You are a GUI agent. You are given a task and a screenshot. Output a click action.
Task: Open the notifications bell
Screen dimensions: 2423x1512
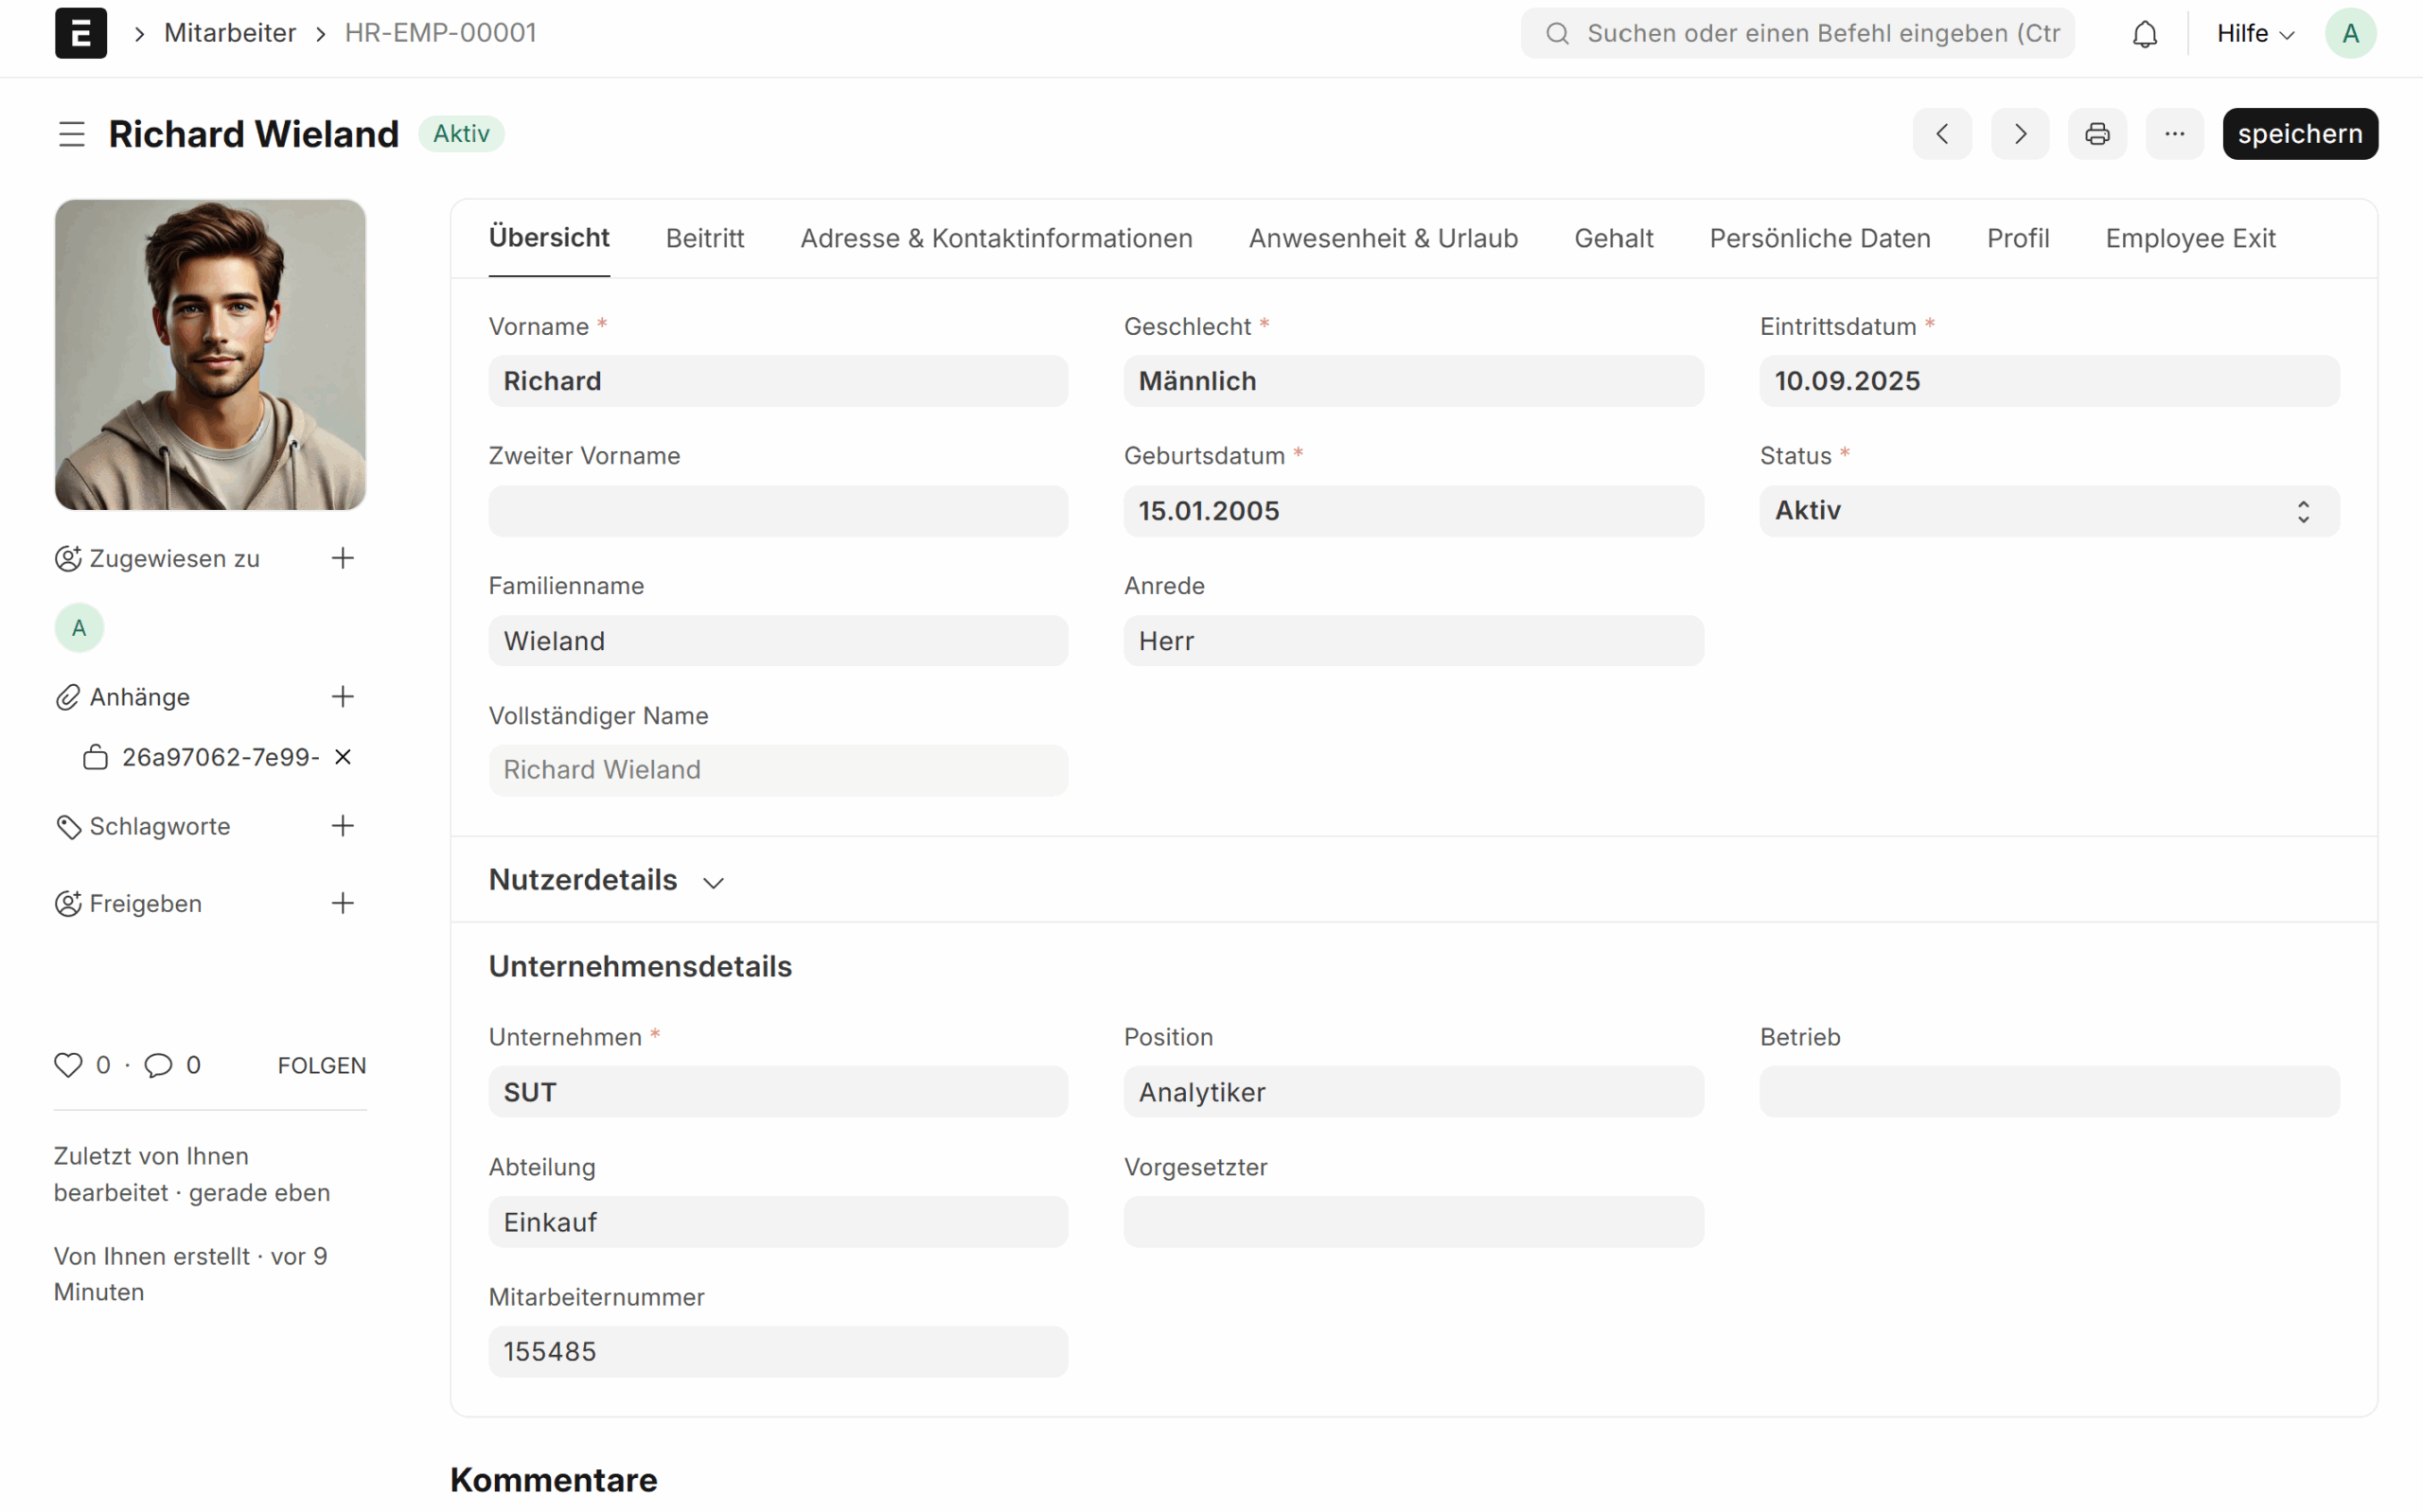(x=2144, y=34)
